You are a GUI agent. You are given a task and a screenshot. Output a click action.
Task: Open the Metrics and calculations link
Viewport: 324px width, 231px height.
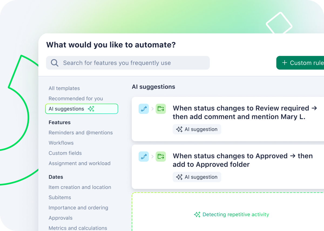[x=78, y=228]
